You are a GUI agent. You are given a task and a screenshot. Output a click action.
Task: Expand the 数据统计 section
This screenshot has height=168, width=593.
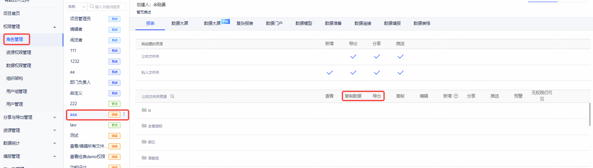pos(54,143)
